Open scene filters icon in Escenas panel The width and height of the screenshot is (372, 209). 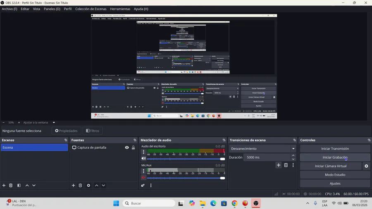click(x=19, y=185)
